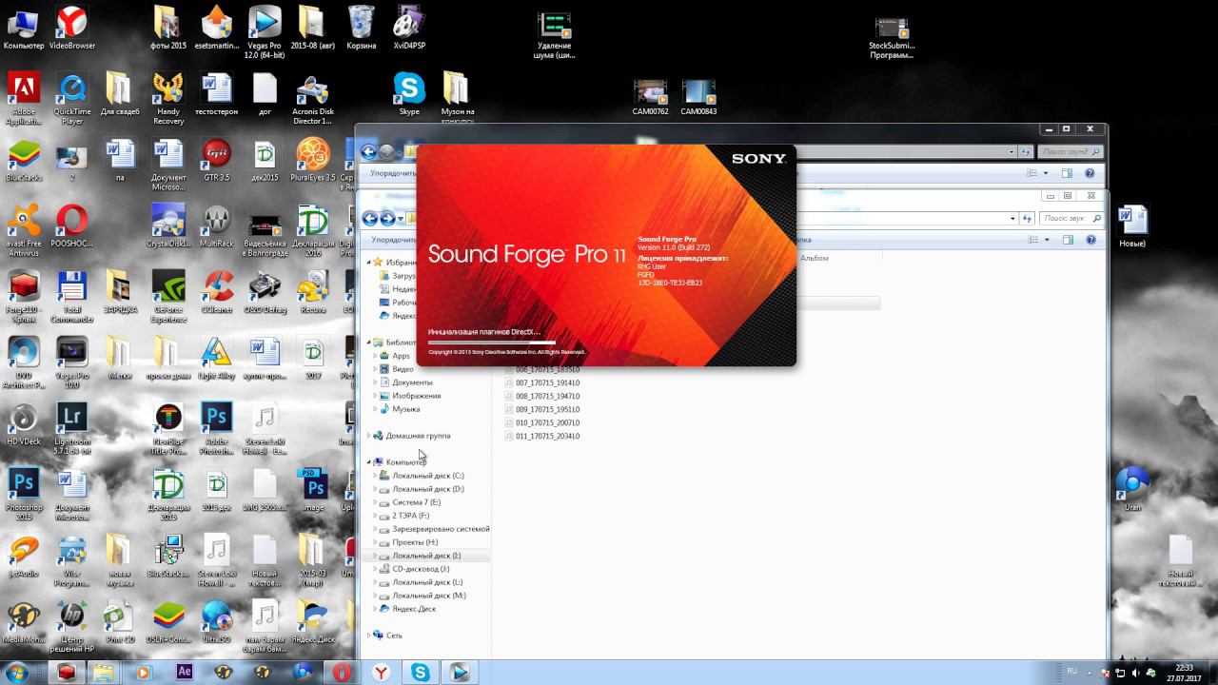Switch to Skype in the taskbar
This screenshot has width=1218, height=685.
coord(421,672)
